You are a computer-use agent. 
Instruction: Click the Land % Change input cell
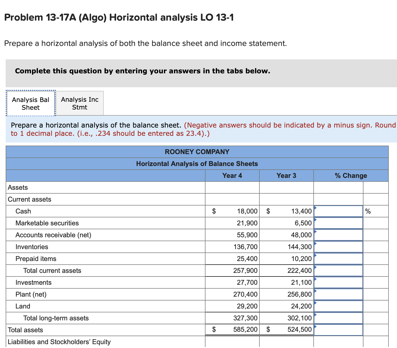pos(338,306)
